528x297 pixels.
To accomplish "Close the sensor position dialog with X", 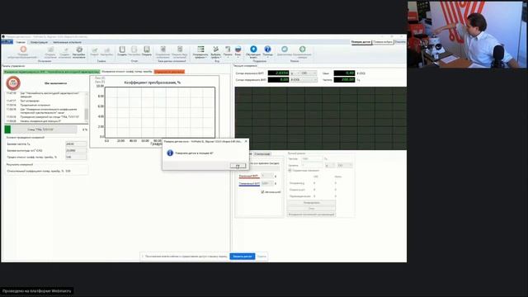I will click(246, 141).
